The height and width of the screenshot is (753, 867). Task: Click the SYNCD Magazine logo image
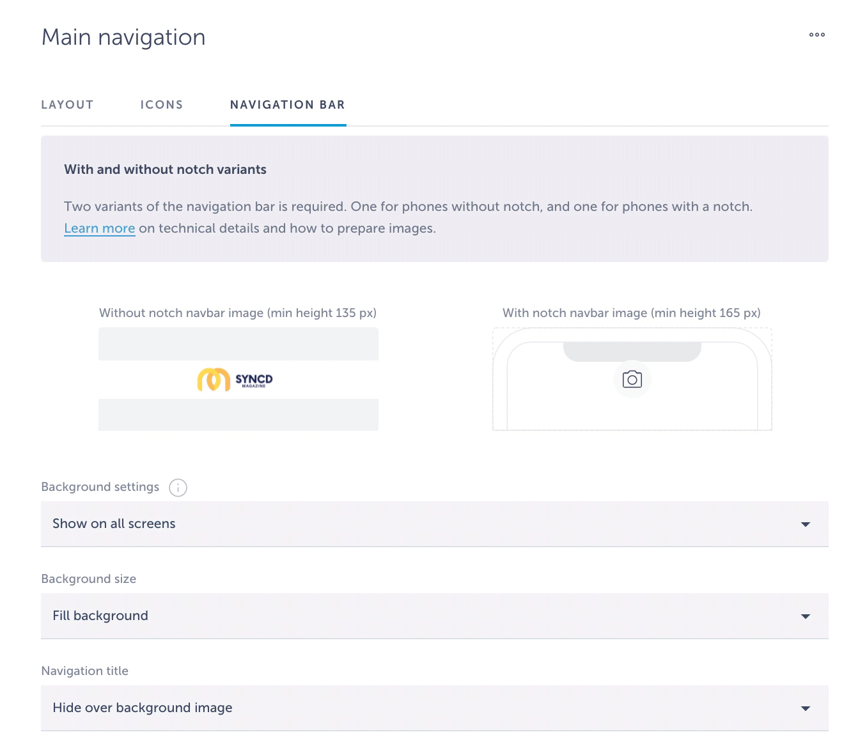point(235,380)
